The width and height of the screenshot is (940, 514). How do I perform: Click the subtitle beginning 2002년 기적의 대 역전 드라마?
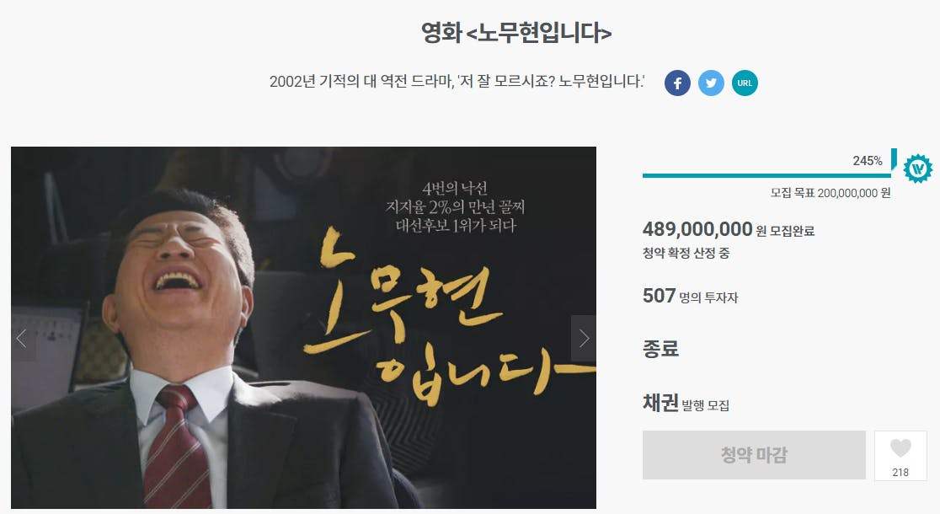coord(457,82)
